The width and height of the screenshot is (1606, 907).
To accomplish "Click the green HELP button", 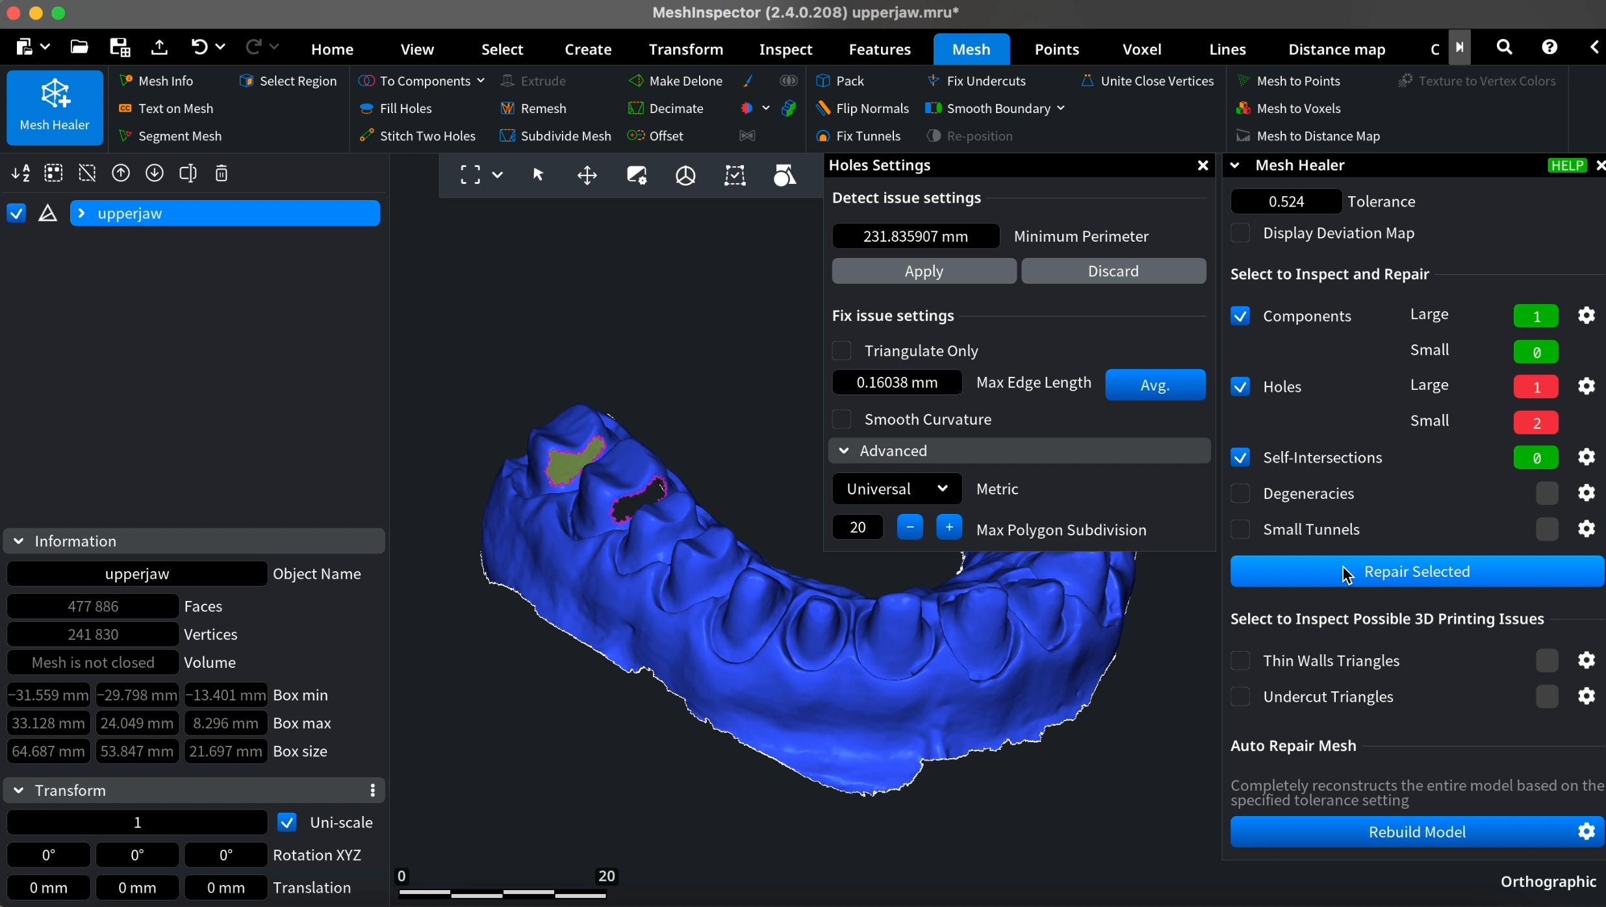I will click(x=1567, y=166).
